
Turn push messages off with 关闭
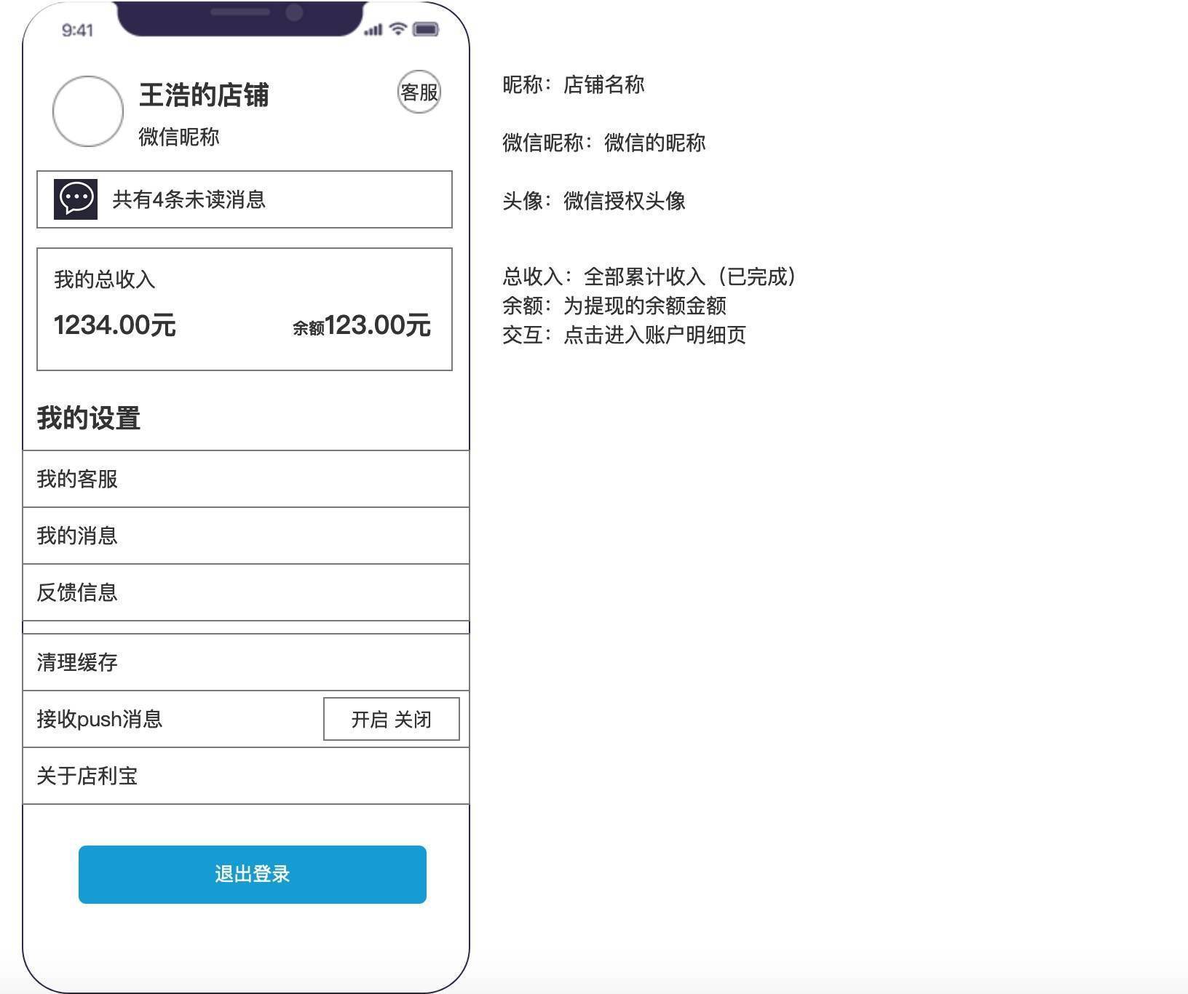point(413,720)
